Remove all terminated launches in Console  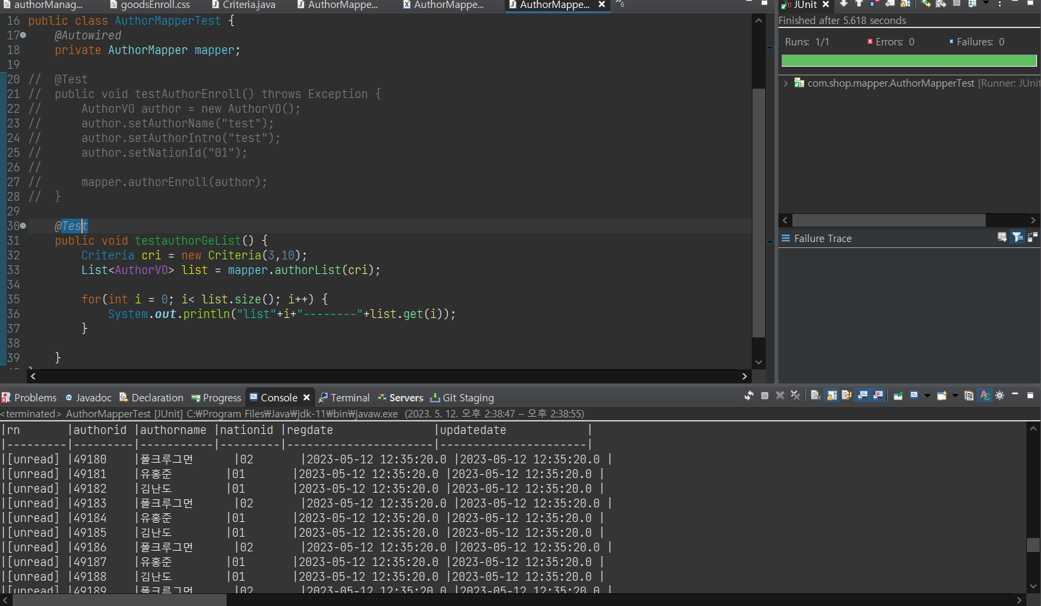[x=795, y=396]
